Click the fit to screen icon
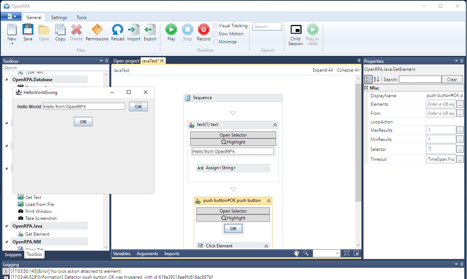467x279 pixels. pos(347,253)
